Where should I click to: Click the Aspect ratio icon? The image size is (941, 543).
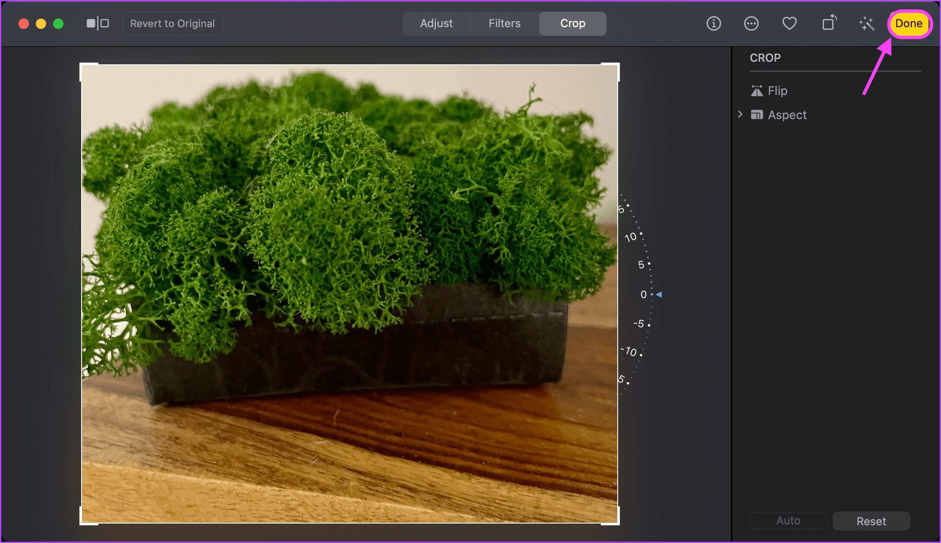pyautogui.click(x=757, y=115)
